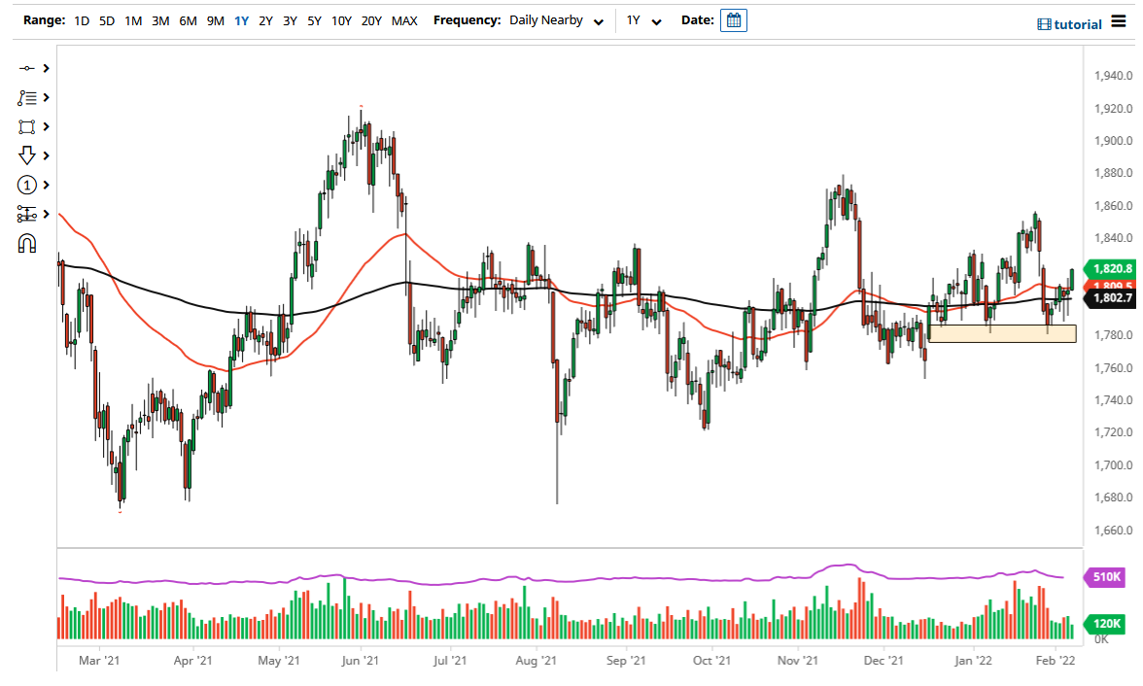This screenshot has width=1143, height=686.
Task: Open the annotation list tool icon
Action: click(x=27, y=97)
